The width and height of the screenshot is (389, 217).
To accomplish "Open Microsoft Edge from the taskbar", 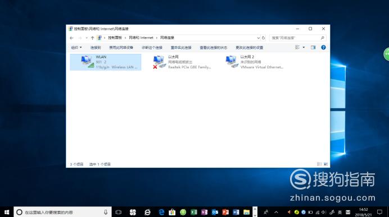I will (161, 212).
